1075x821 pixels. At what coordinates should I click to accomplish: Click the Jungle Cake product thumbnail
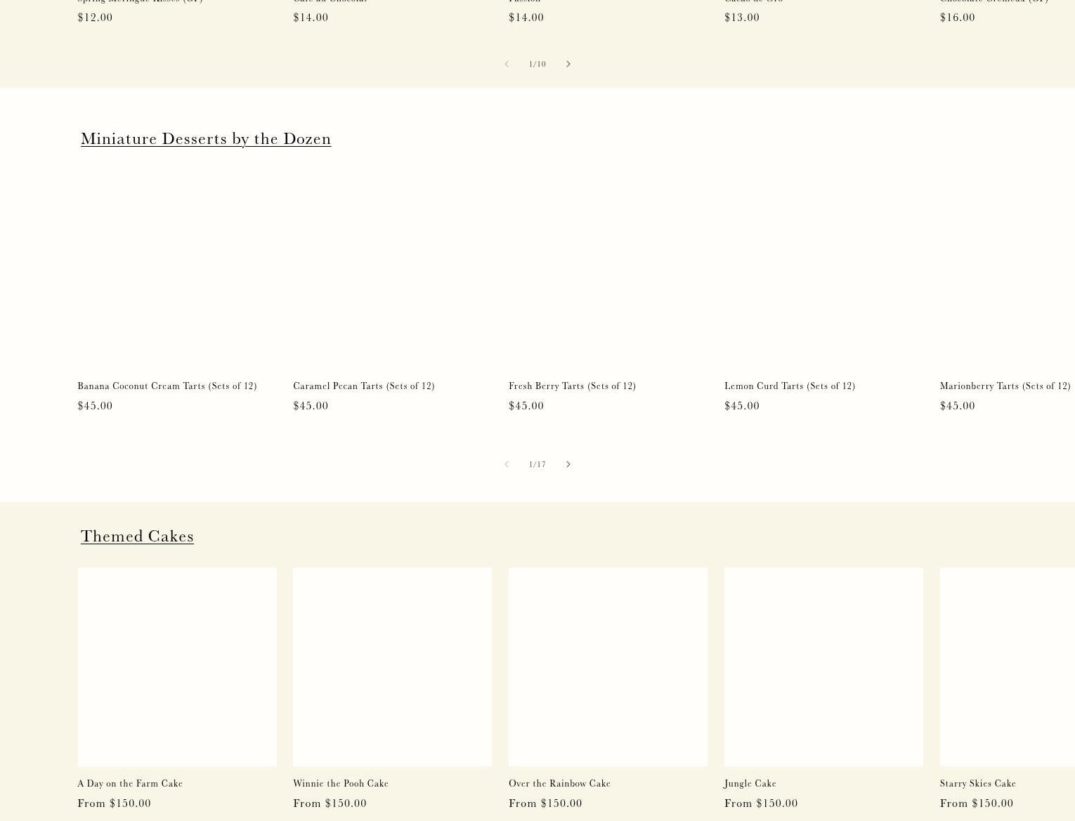[823, 666]
